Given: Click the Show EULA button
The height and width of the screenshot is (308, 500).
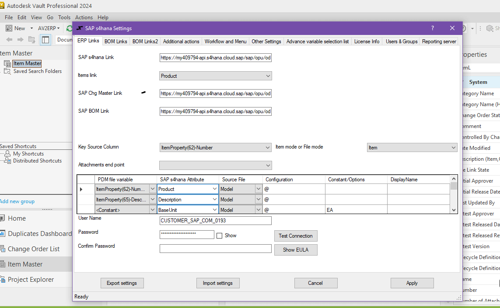Looking at the screenshot, I should tap(296, 249).
